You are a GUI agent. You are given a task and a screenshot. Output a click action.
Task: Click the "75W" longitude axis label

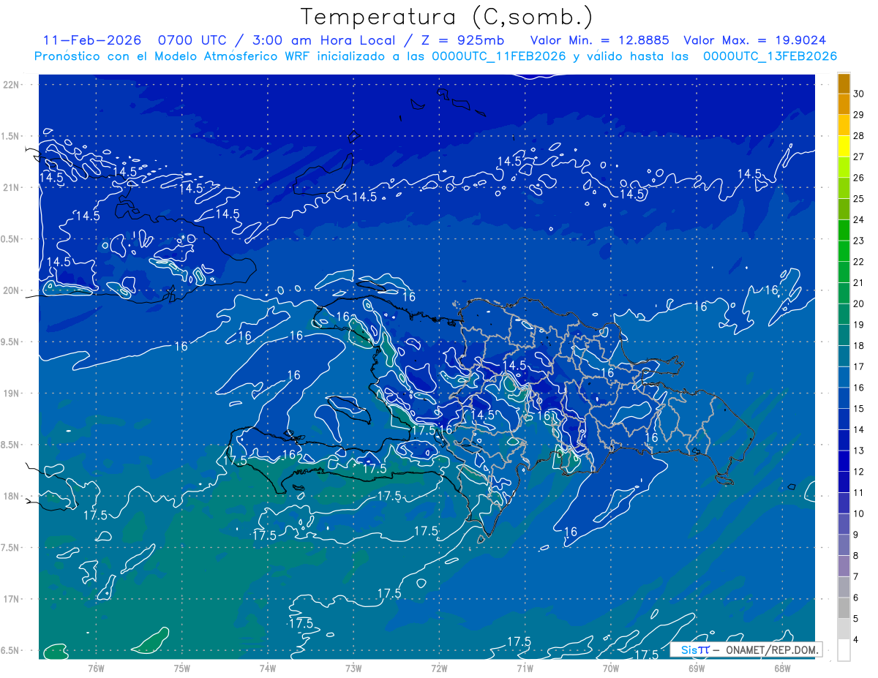point(182,668)
